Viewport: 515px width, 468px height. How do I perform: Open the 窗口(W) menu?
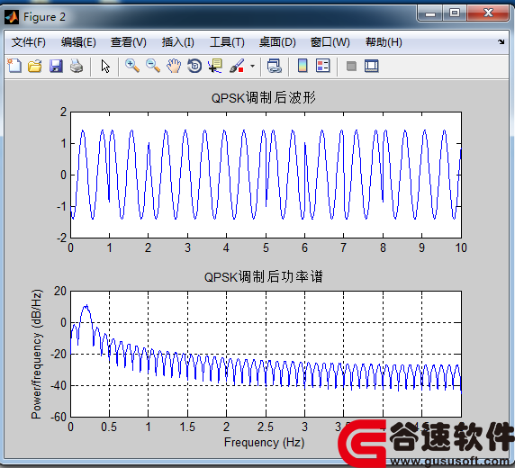point(330,42)
